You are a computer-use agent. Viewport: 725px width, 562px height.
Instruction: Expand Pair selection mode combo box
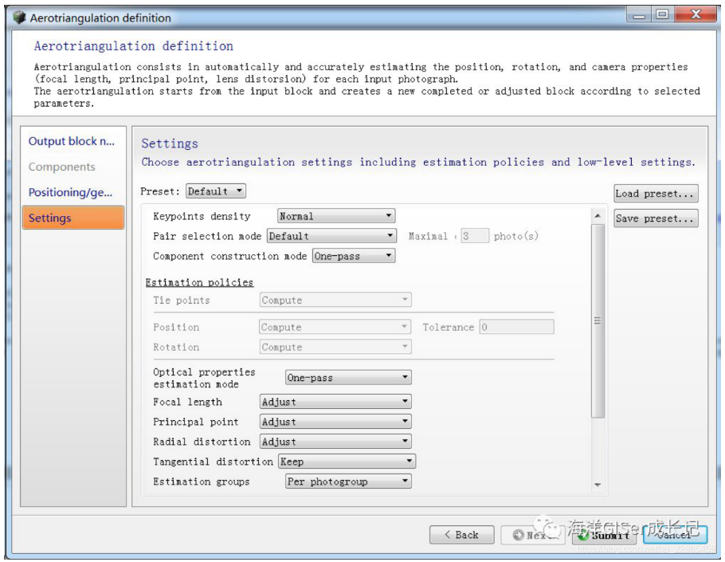click(x=331, y=236)
